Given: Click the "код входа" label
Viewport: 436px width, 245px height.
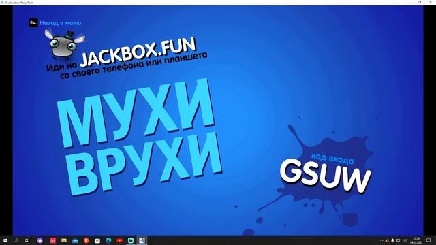Looking at the screenshot, I should [x=332, y=158].
